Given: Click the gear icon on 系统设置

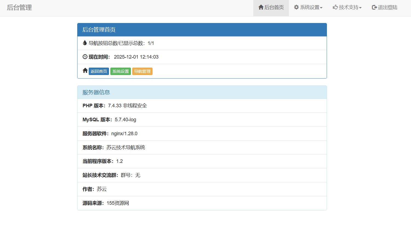Looking at the screenshot, I should pyautogui.click(x=296, y=7).
